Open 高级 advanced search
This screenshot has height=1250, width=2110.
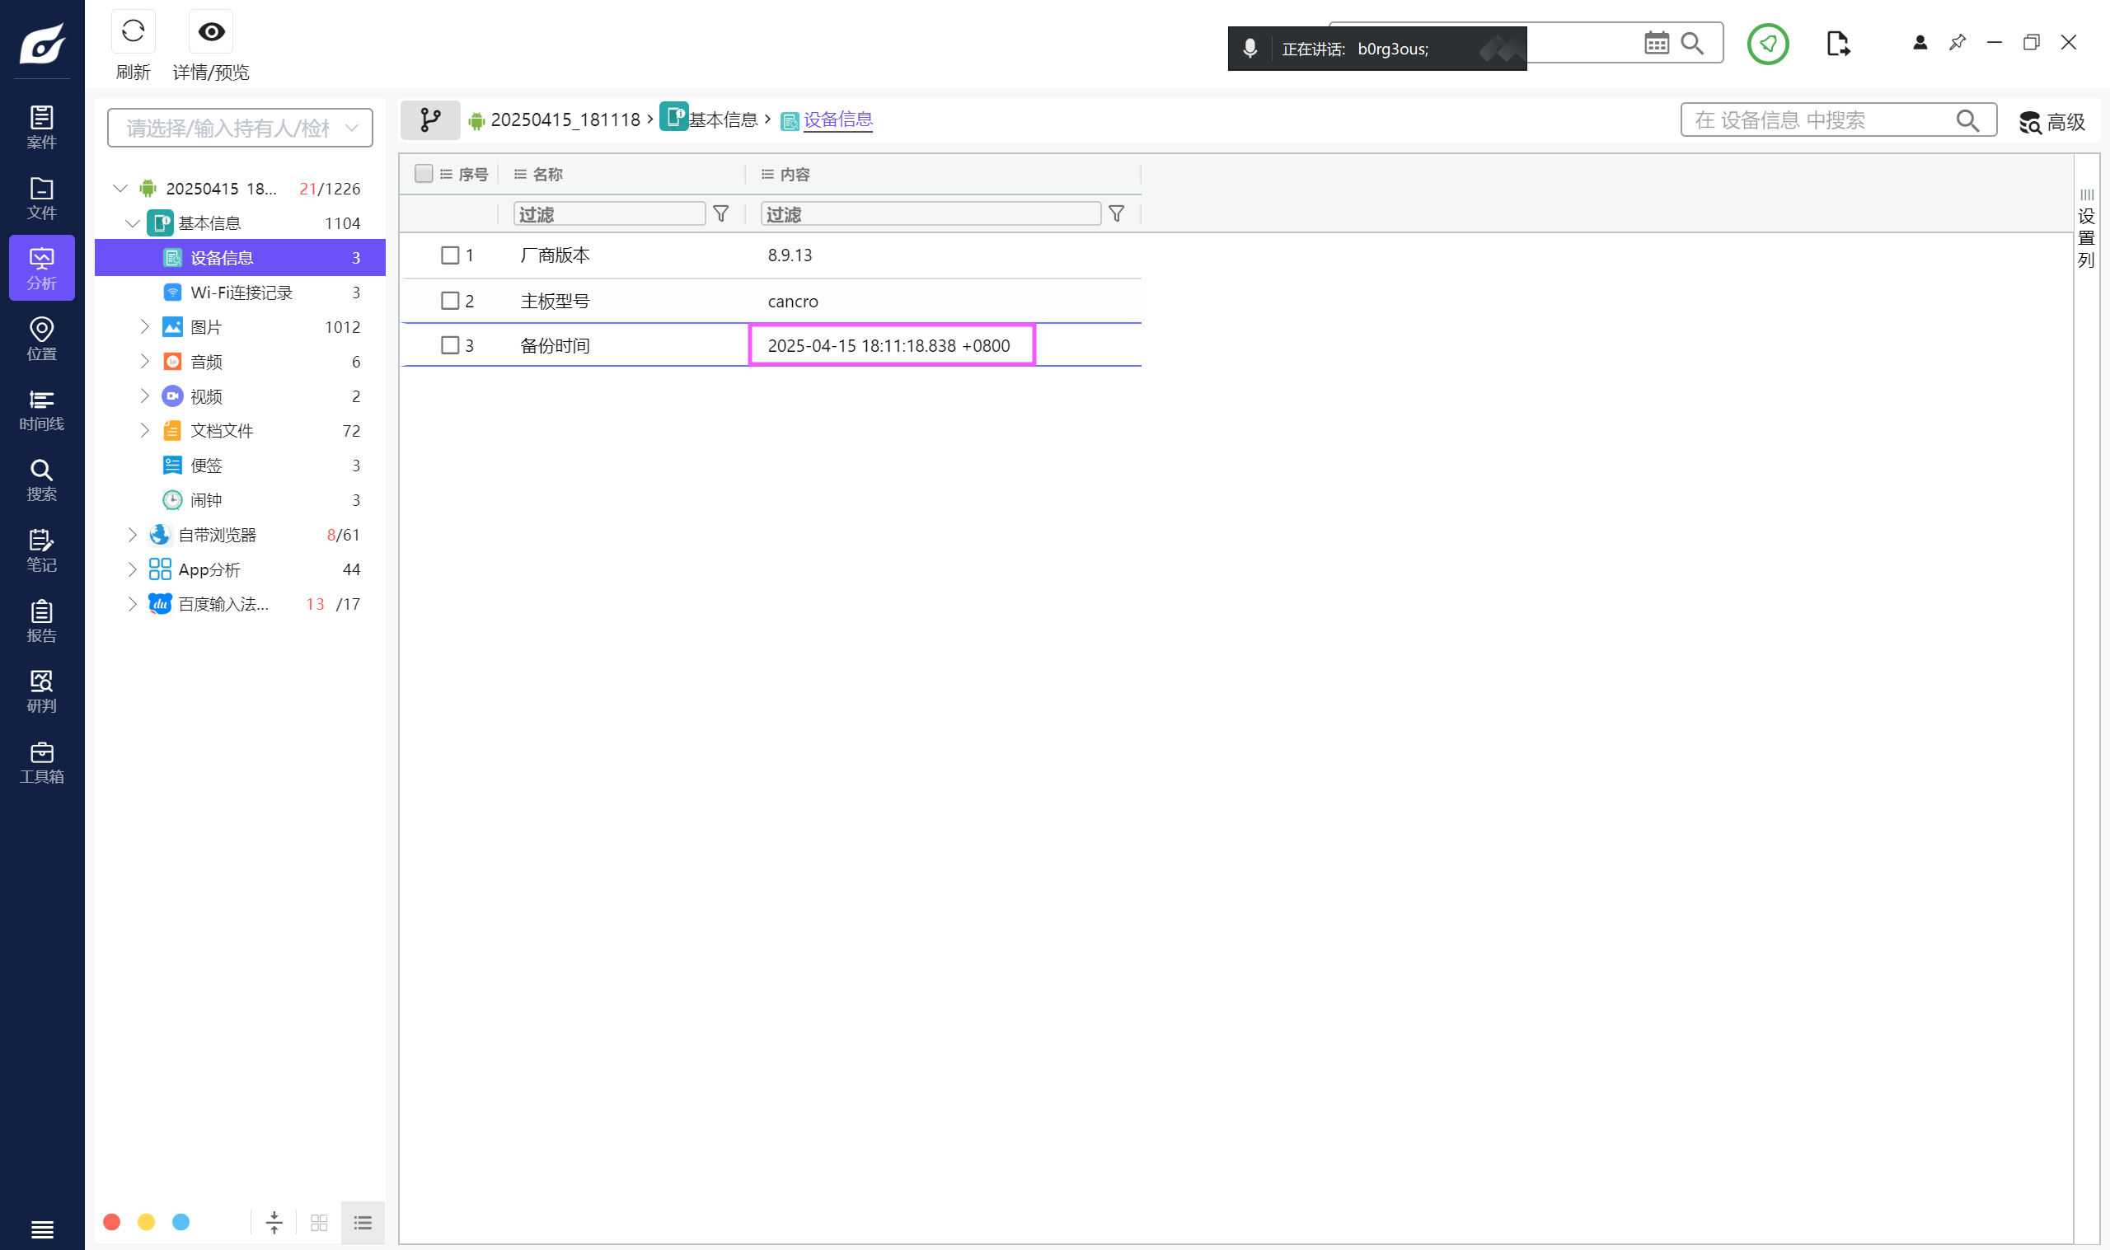coord(2051,122)
